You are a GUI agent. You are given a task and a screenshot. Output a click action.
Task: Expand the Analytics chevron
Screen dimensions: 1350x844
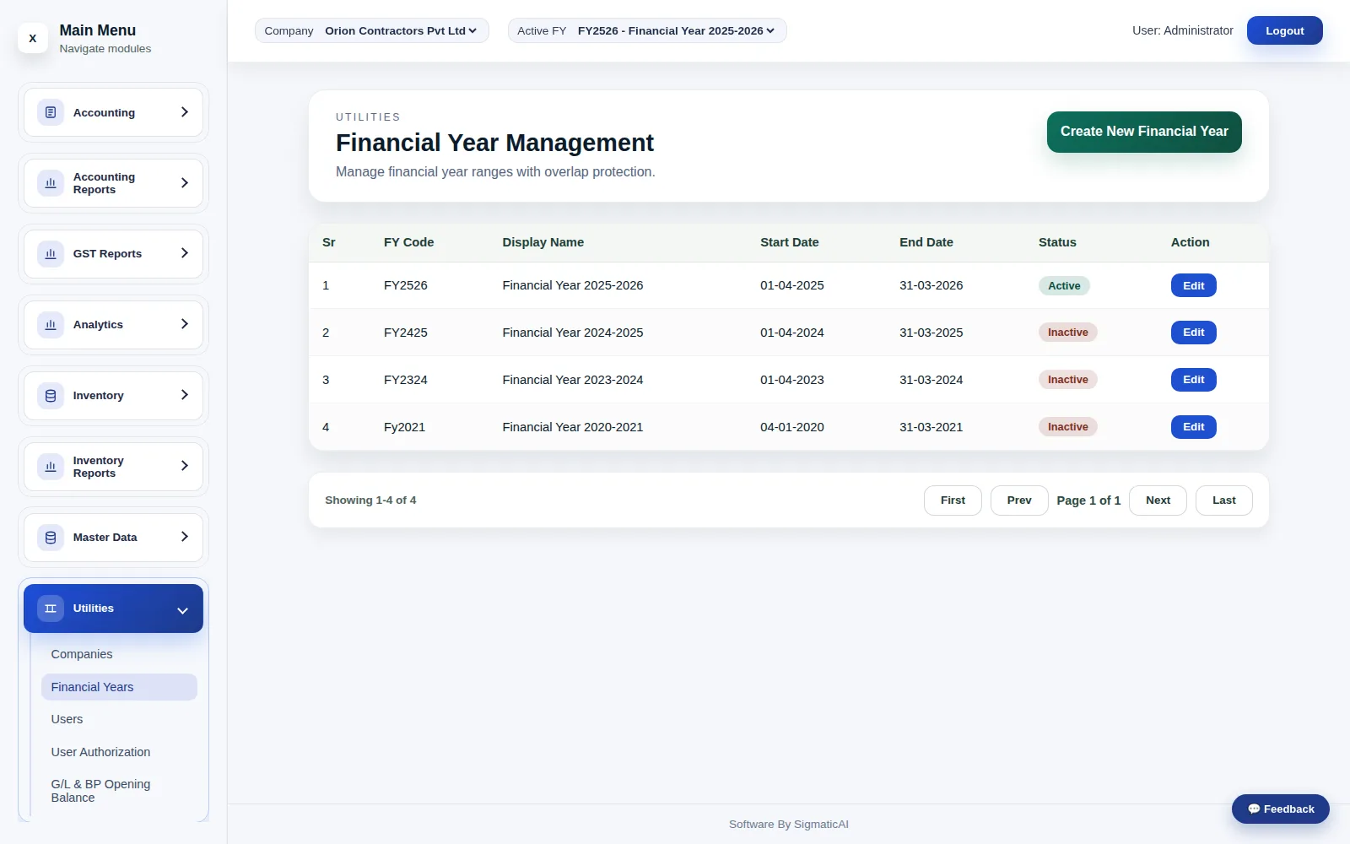click(x=184, y=324)
